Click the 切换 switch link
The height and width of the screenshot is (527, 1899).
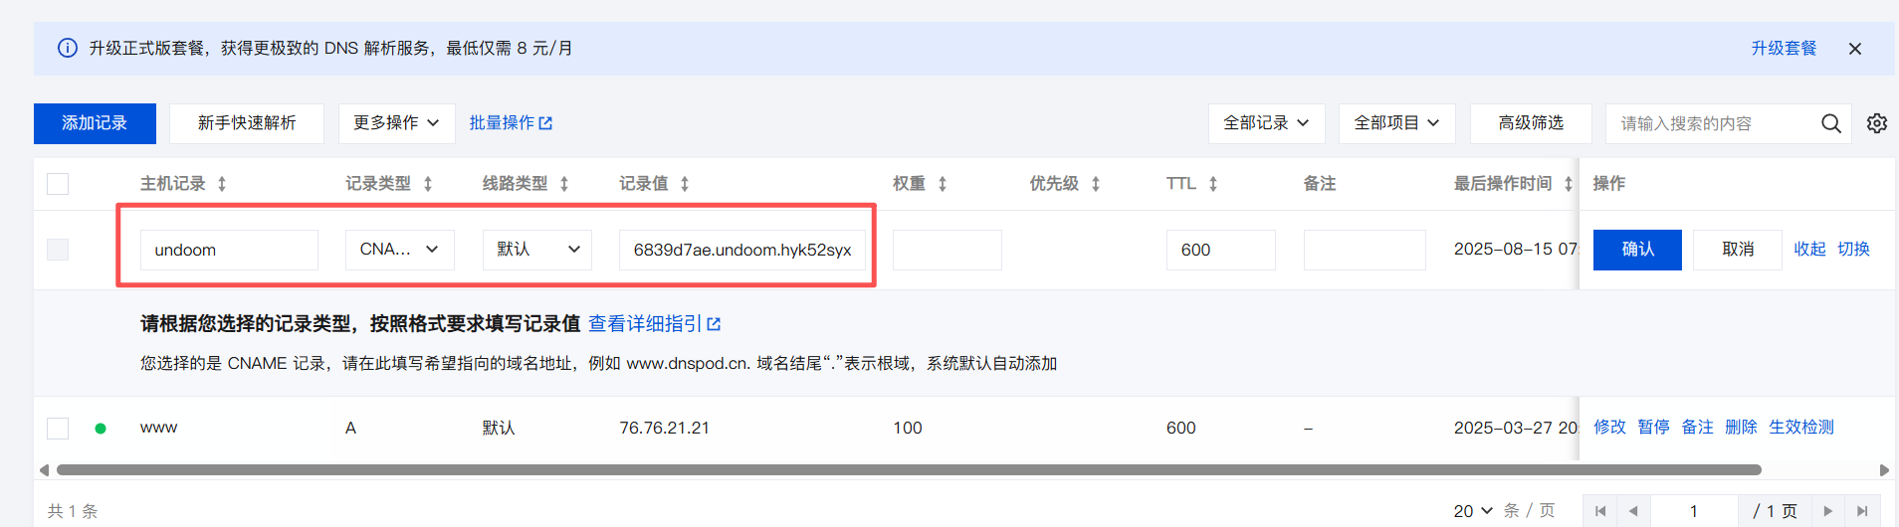(1853, 250)
